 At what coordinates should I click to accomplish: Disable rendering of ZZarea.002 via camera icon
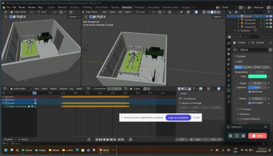[270, 23]
